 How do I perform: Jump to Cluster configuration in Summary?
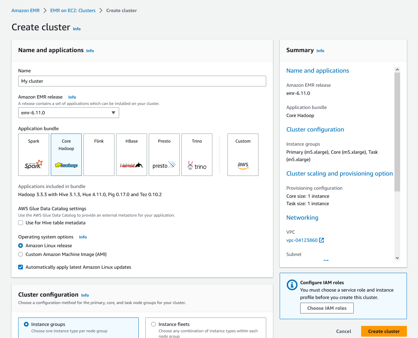(315, 129)
